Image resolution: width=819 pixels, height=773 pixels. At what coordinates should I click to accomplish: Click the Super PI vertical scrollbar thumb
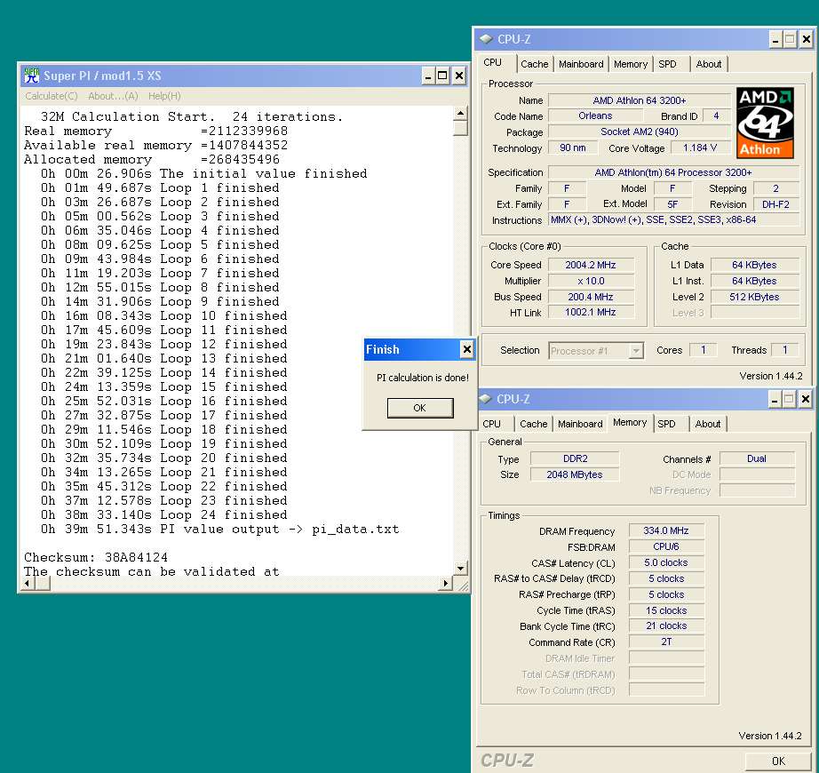[460, 128]
